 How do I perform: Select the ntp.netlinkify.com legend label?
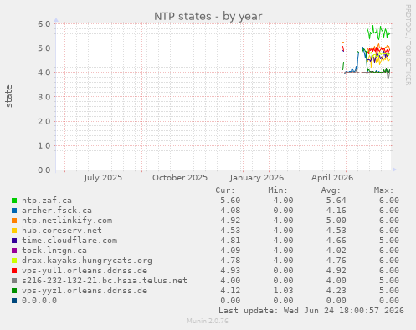pyautogui.click(x=67, y=221)
